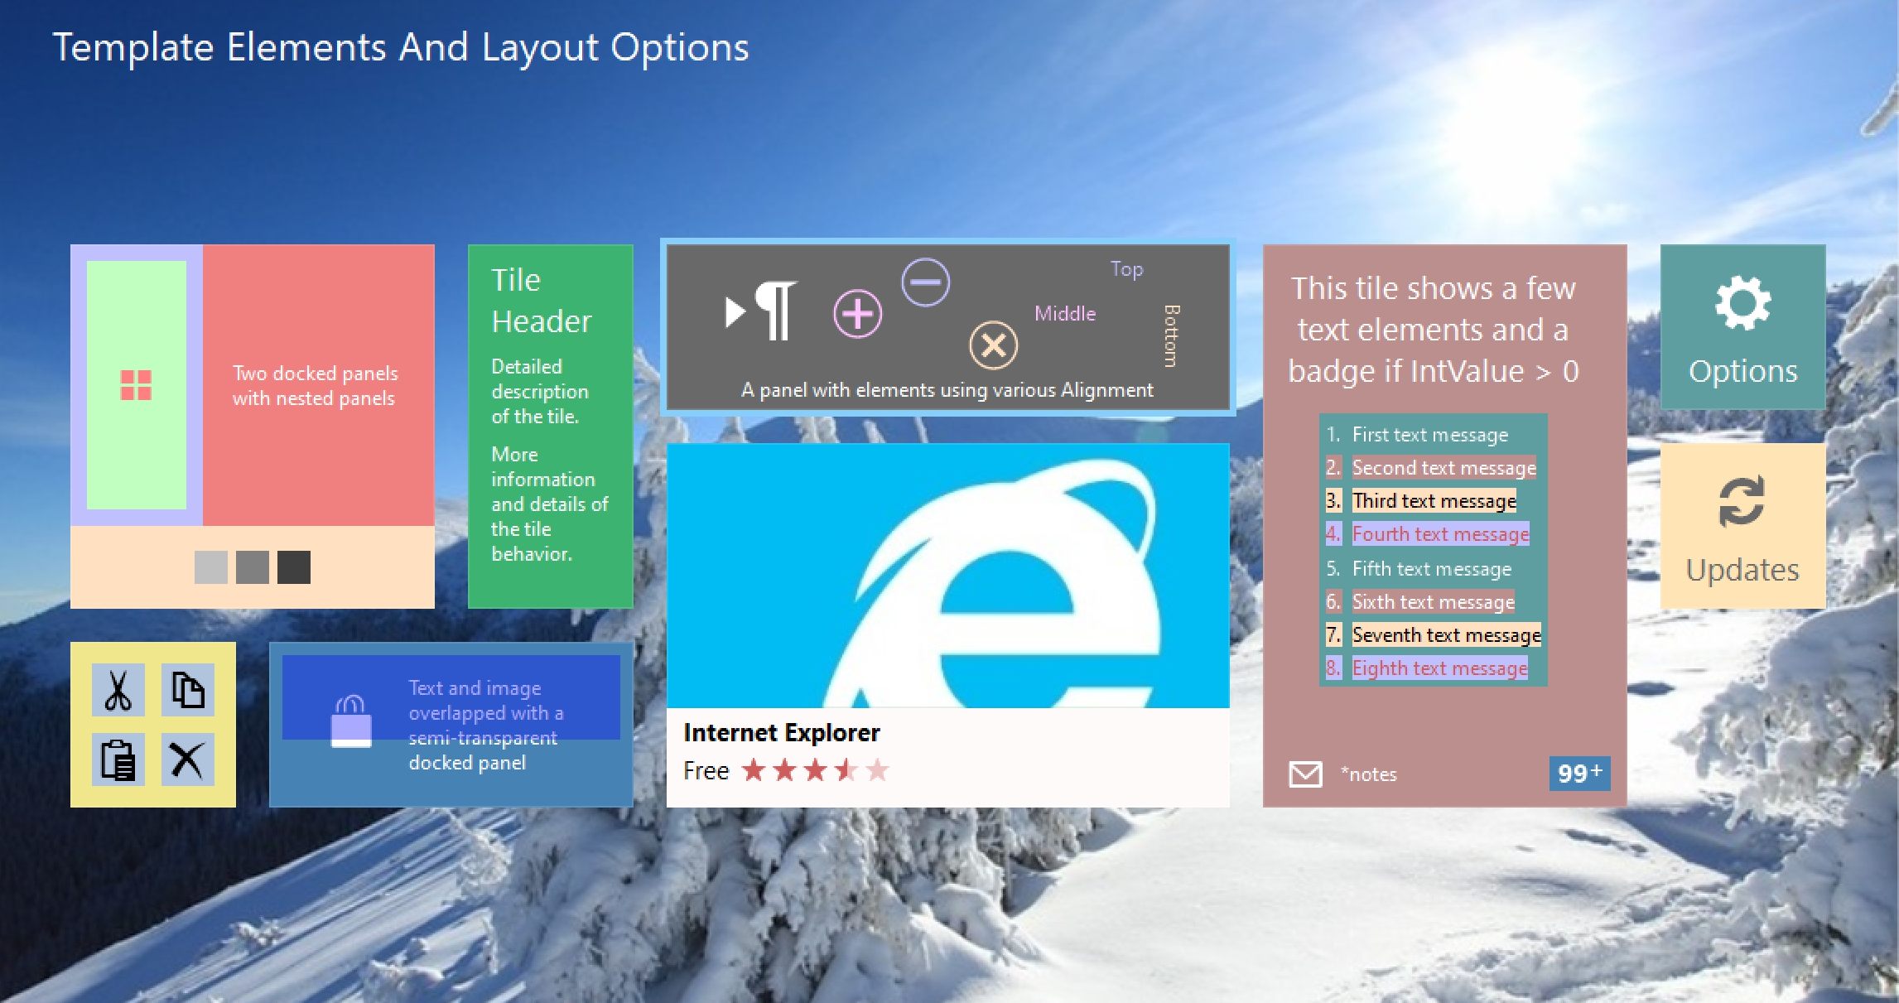
Task: Open the Options tile label
Action: click(1742, 370)
